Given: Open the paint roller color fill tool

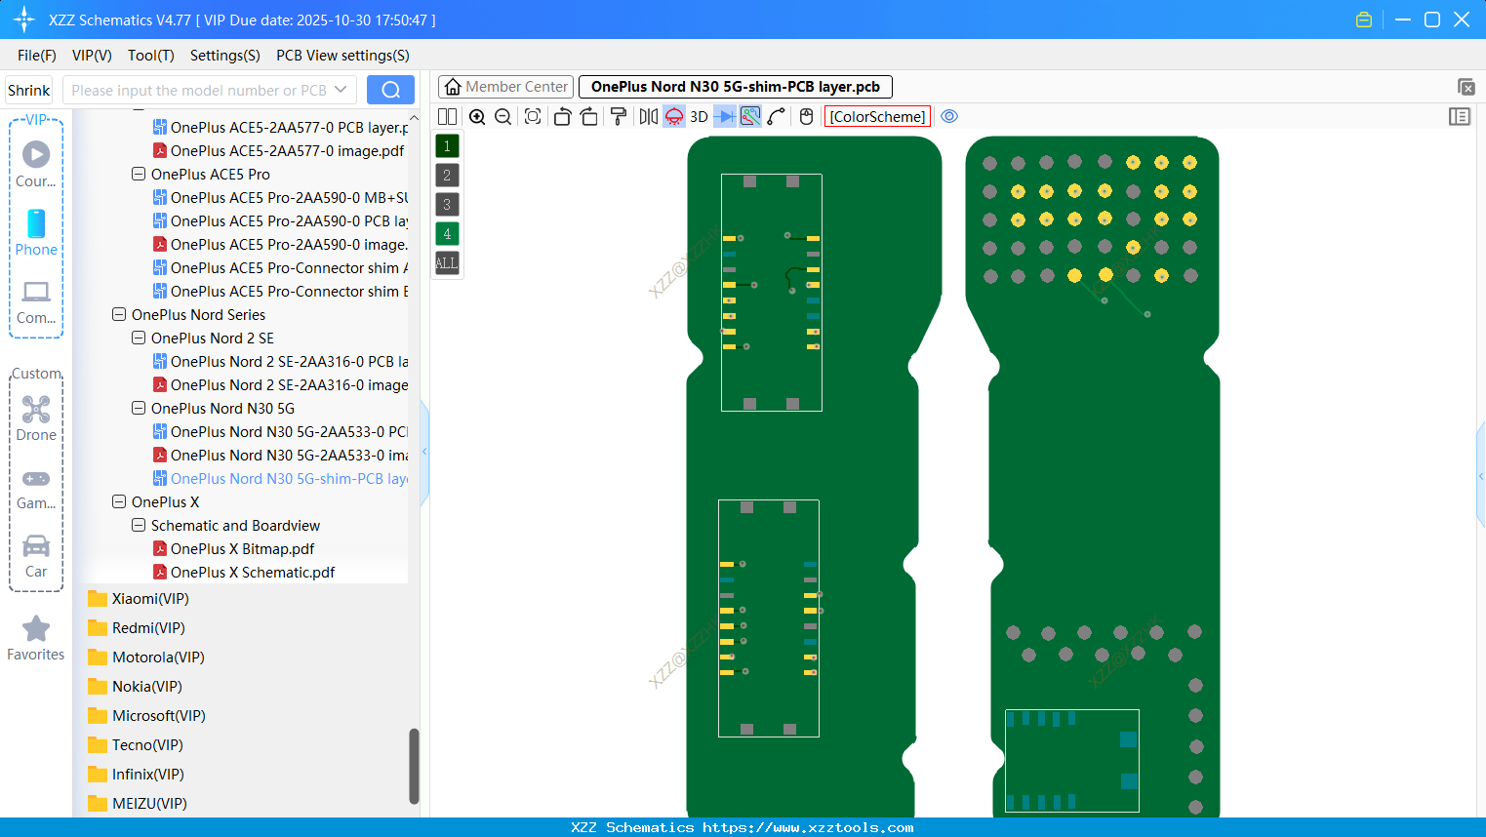Looking at the screenshot, I should (x=618, y=116).
